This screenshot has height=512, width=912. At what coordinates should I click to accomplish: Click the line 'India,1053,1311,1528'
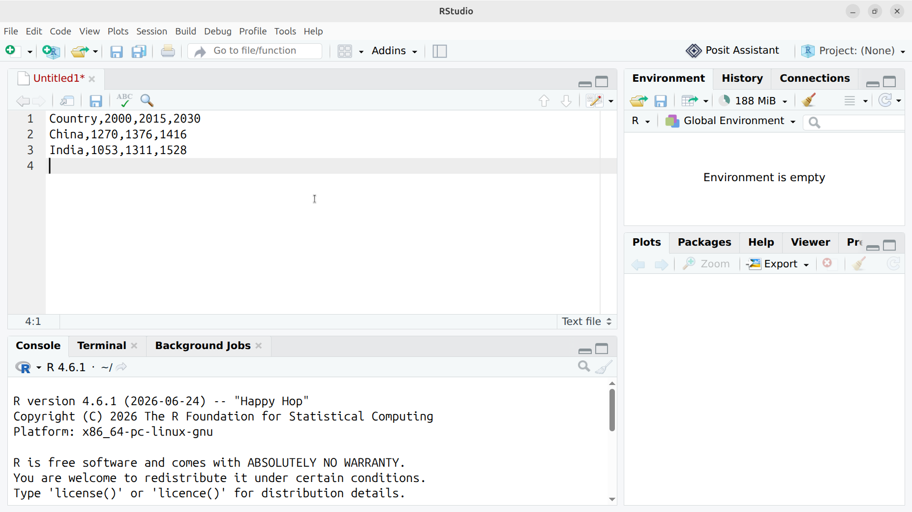coord(118,150)
